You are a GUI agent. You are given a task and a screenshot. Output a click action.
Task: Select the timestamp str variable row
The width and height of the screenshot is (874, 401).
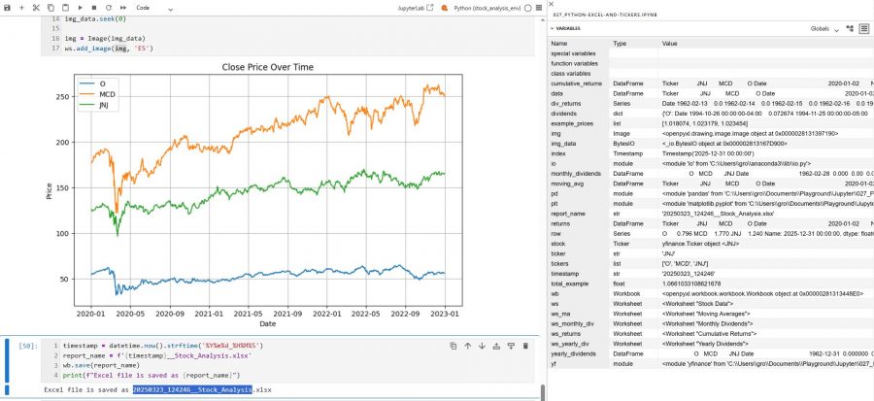[711, 274]
